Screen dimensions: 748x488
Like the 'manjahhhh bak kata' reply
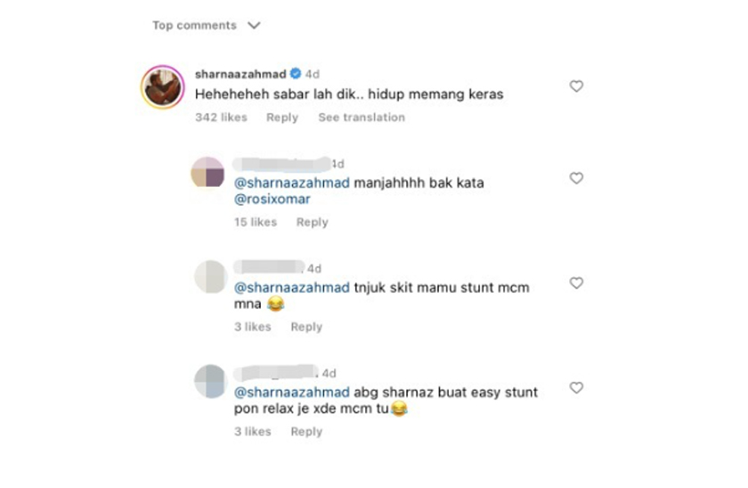point(576,178)
